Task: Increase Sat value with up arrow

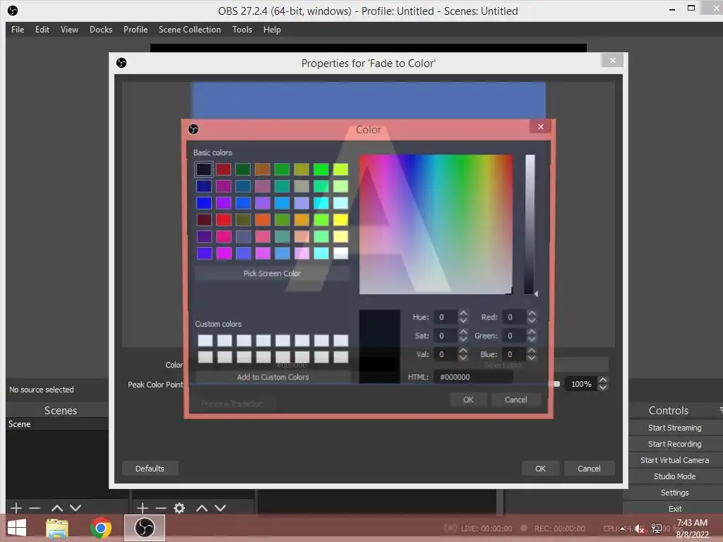Action: tap(463, 332)
